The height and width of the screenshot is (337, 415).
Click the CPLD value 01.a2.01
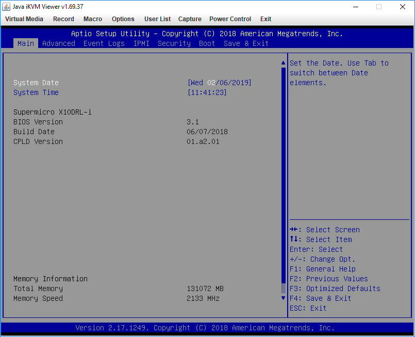click(203, 141)
